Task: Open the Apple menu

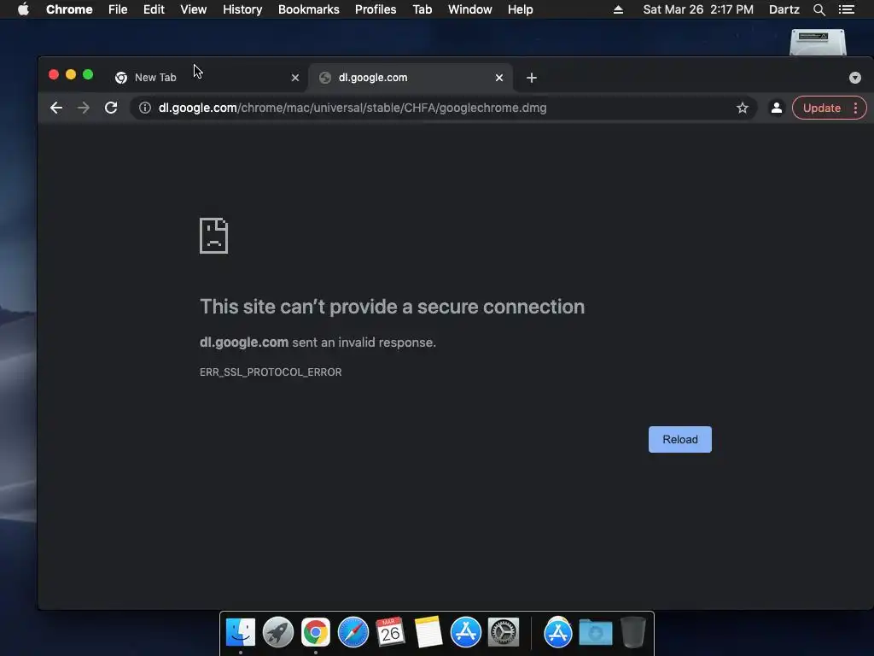Action: [23, 9]
